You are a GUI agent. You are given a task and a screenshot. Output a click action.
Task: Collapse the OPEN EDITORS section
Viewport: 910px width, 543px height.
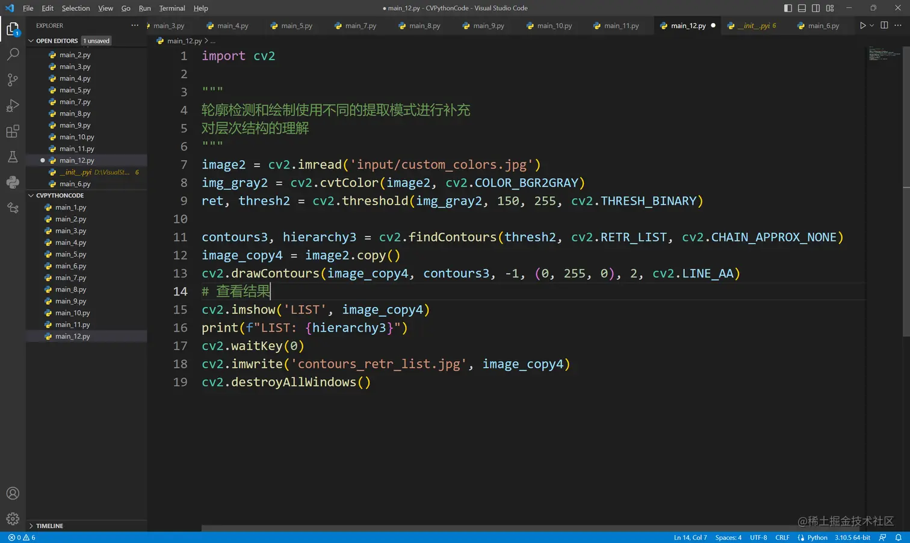[57, 41]
